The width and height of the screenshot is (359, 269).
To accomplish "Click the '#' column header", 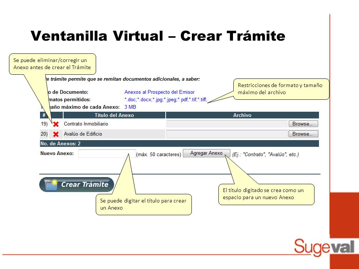I will click(x=44, y=115).
